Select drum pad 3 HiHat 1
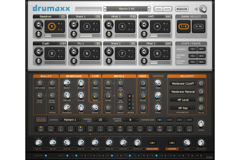240x160 pixels. 122,27
